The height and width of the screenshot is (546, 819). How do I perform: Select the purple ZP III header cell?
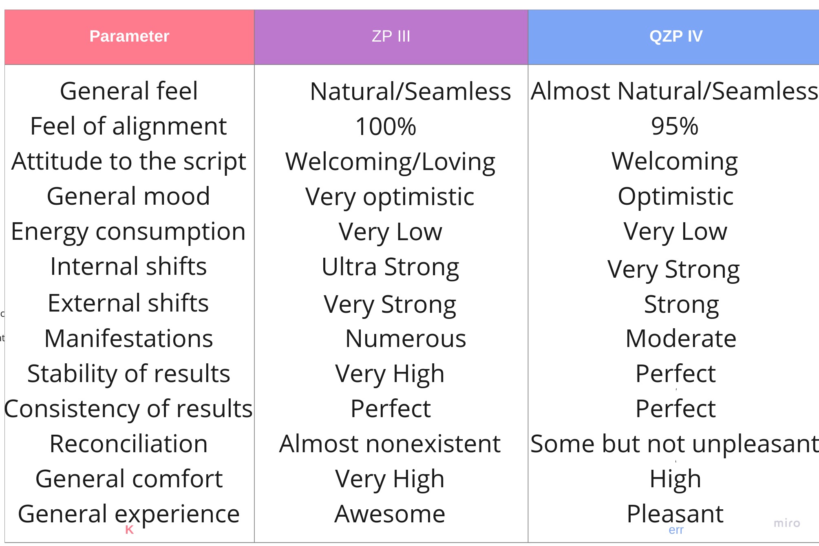[x=391, y=37]
